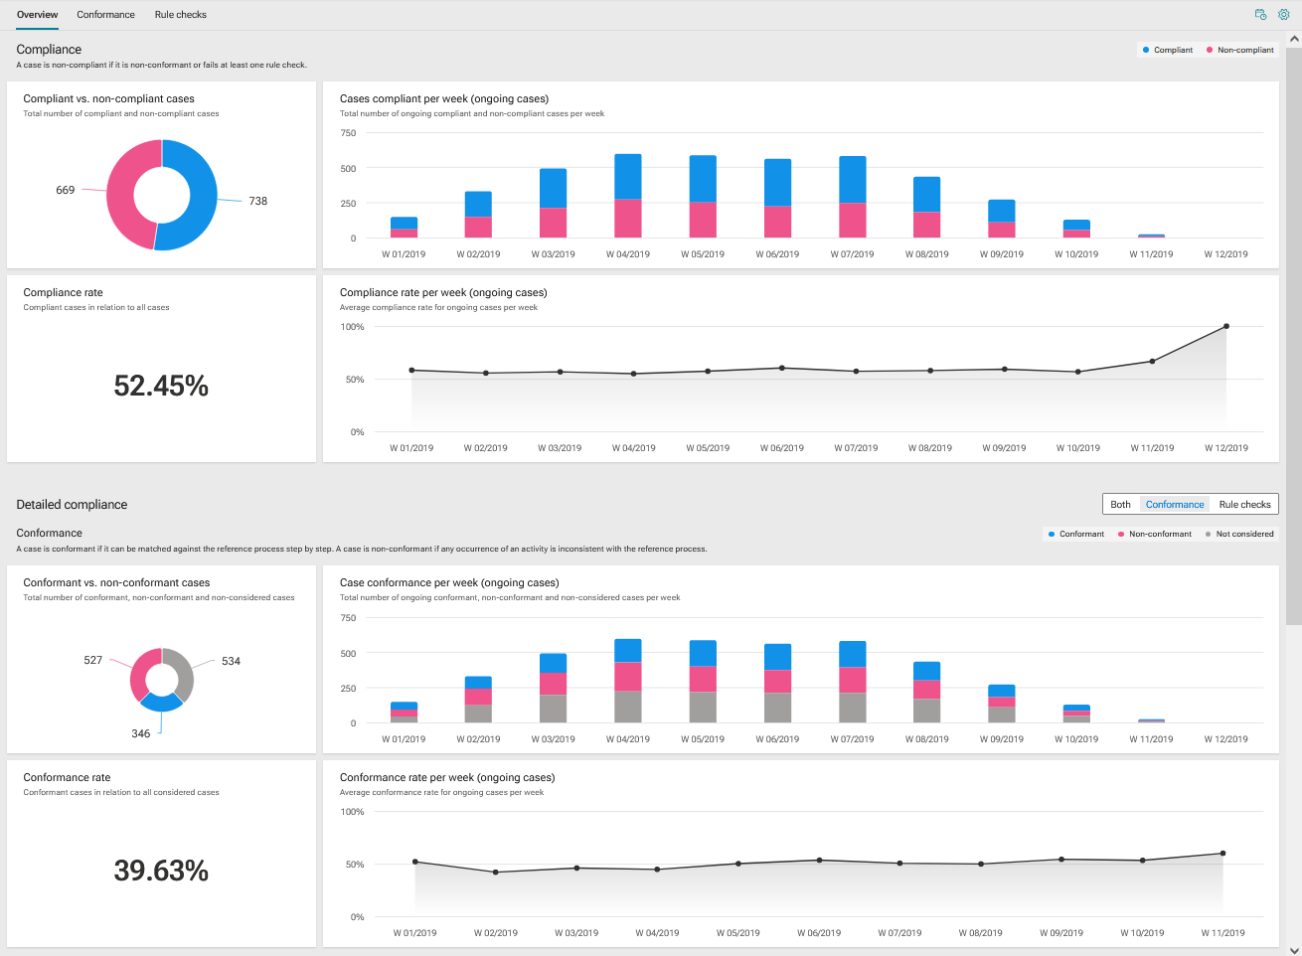Screen dimensions: 1302x956
Task: Select the Overview tab
Action: click(37, 15)
